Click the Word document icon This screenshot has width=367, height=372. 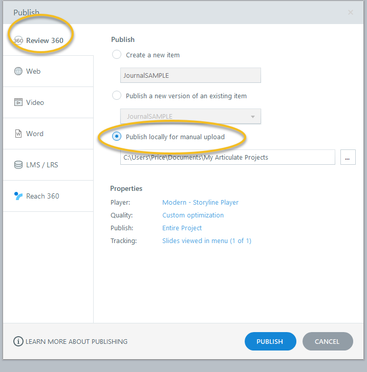click(18, 134)
